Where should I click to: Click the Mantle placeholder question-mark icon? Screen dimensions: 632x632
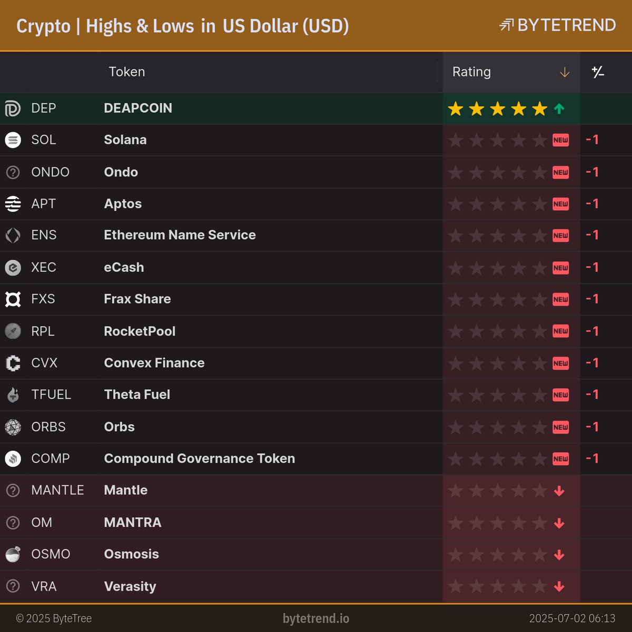(13, 490)
